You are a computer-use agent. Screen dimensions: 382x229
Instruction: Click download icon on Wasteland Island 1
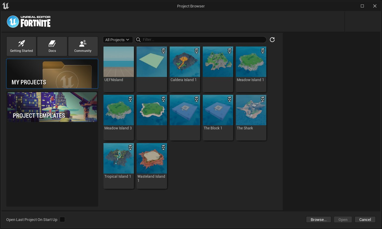tap(163, 147)
